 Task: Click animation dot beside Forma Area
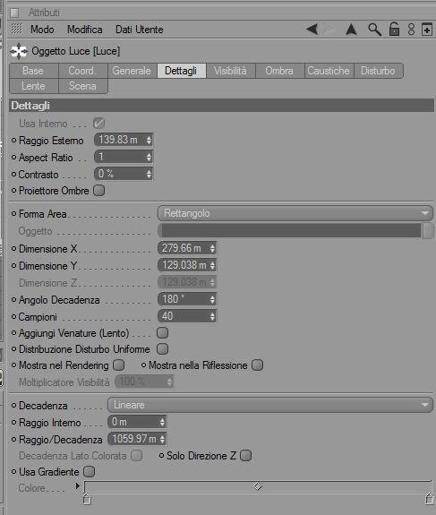13,214
